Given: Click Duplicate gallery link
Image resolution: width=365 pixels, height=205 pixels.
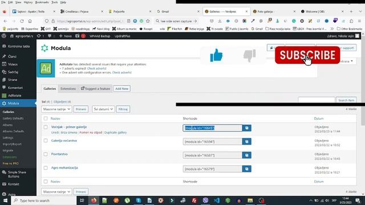Looking at the screenshot, I should 115,133.
